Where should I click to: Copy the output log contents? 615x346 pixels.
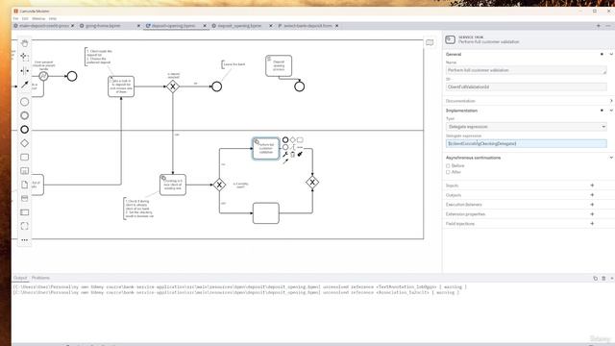tap(595, 278)
